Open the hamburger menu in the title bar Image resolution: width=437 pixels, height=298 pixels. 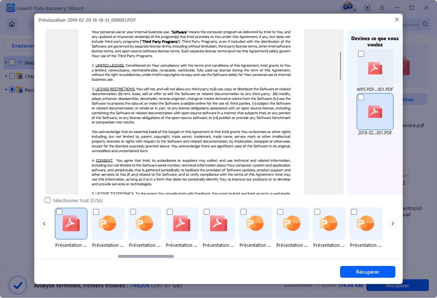[382, 7]
